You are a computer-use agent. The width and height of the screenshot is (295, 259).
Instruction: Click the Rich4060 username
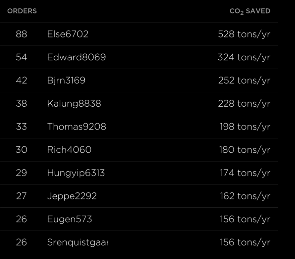tap(69, 150)
